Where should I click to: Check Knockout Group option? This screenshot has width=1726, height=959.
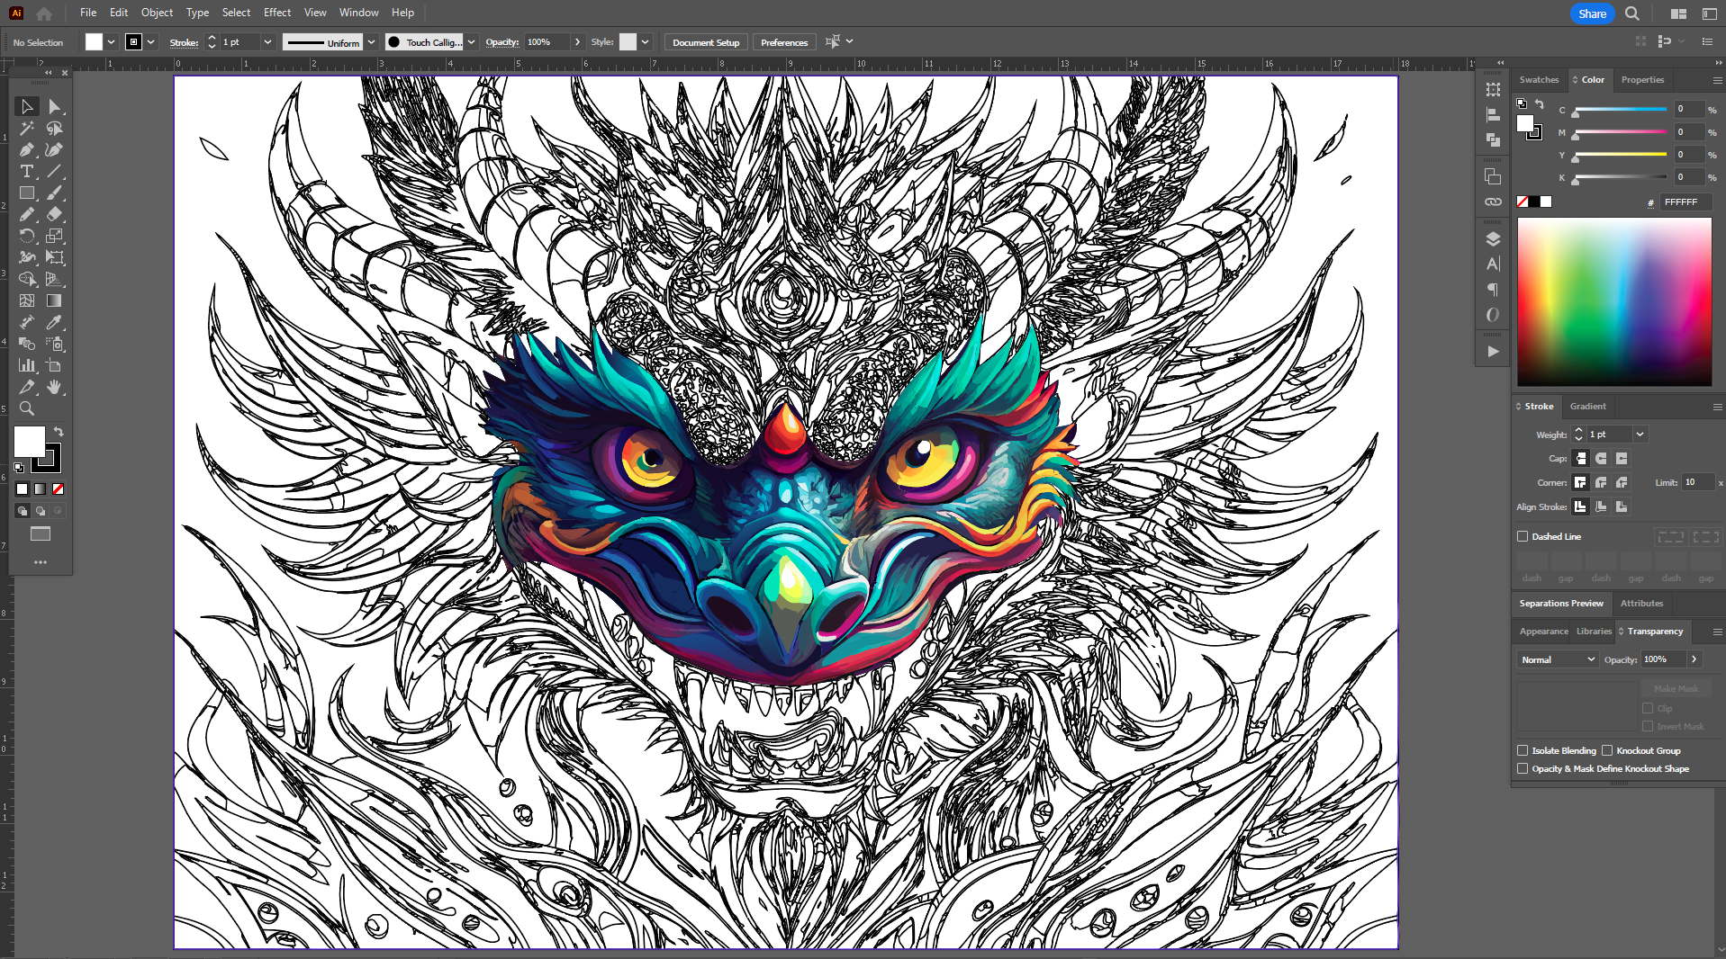[1606, 750]
